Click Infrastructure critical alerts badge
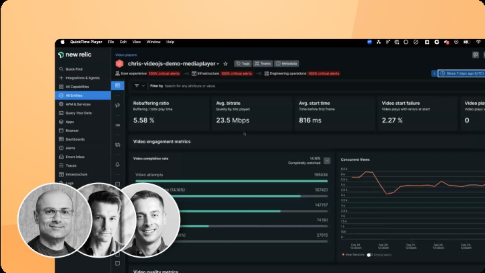This screenshot has width=485, height=273. (236, 74)
